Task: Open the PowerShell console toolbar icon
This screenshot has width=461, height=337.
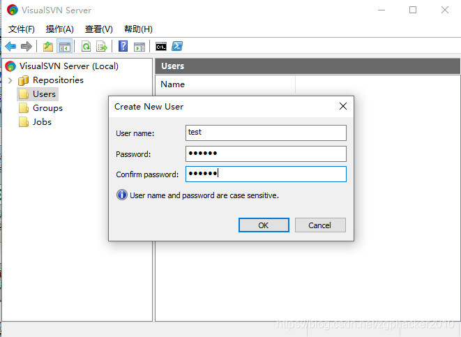Action: [x=177, y=46]
